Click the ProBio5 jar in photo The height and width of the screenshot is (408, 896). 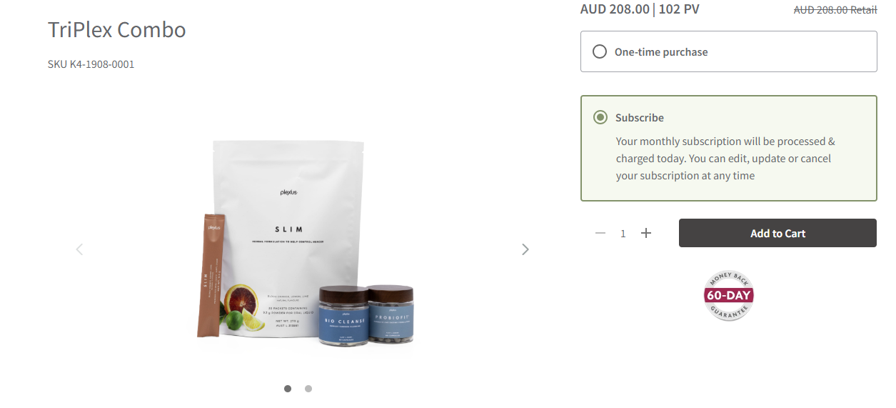[390, 314]
